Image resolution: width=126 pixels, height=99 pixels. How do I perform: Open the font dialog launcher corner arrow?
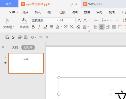pyautogui.click(x=89, y=31)
